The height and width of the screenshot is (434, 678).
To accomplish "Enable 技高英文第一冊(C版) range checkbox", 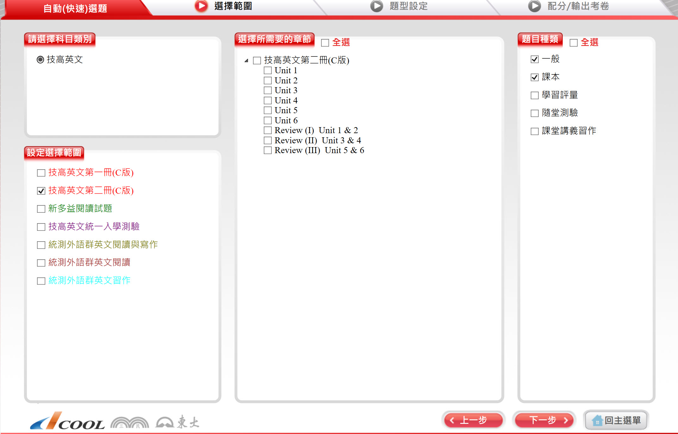I will pyautogui.click(x=41, y=173).
